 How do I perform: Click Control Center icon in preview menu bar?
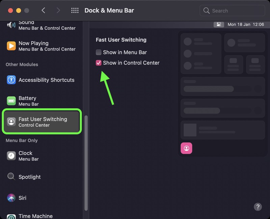[x=219, y=24]
